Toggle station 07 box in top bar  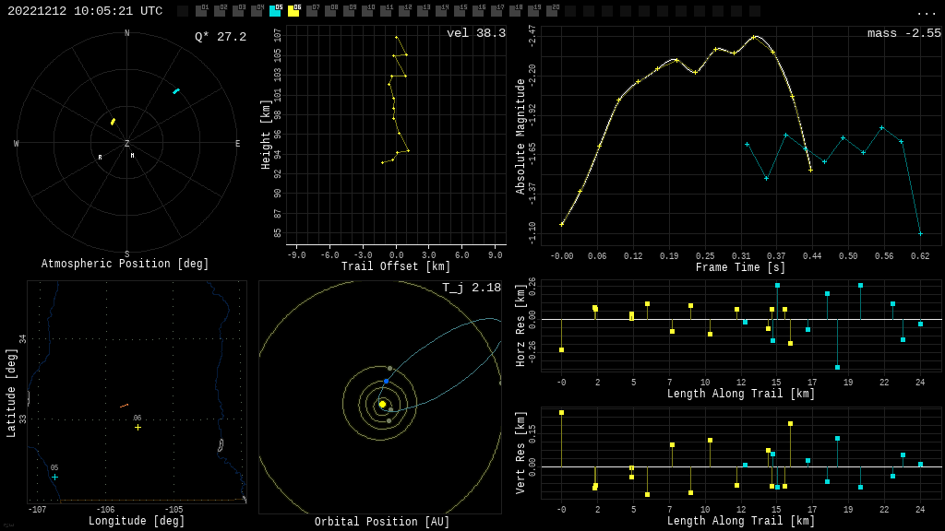[x=312, y=11]
